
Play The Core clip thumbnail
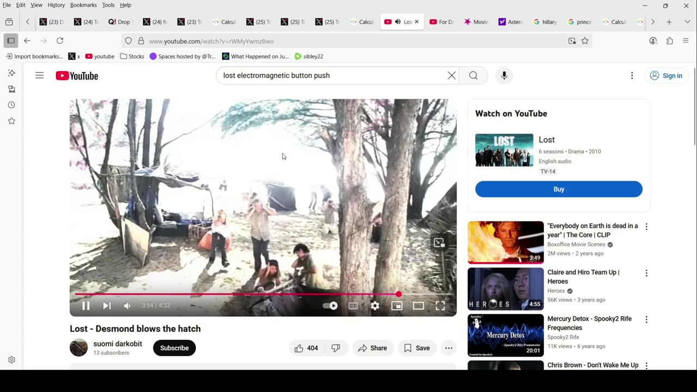[505, 242]
